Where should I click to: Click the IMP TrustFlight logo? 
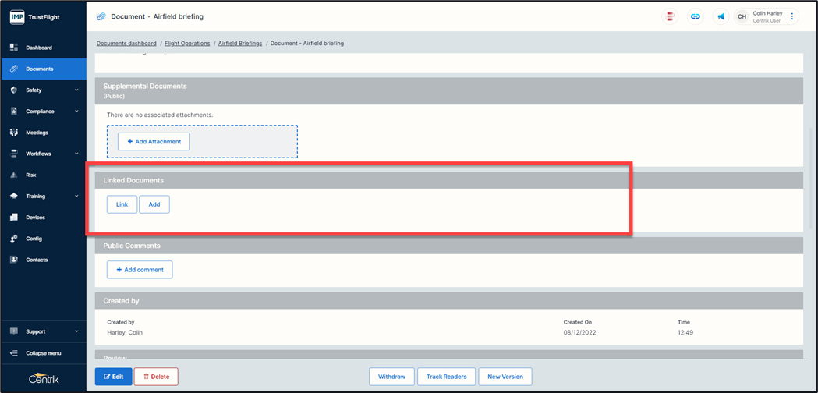34,17
